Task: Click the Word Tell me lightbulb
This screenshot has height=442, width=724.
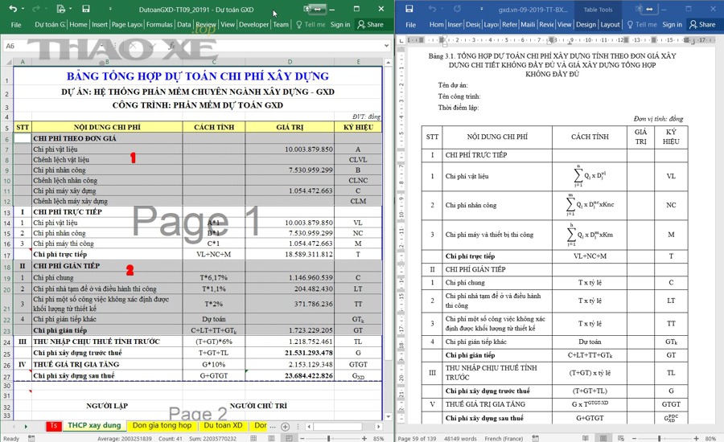Action: 630,24
